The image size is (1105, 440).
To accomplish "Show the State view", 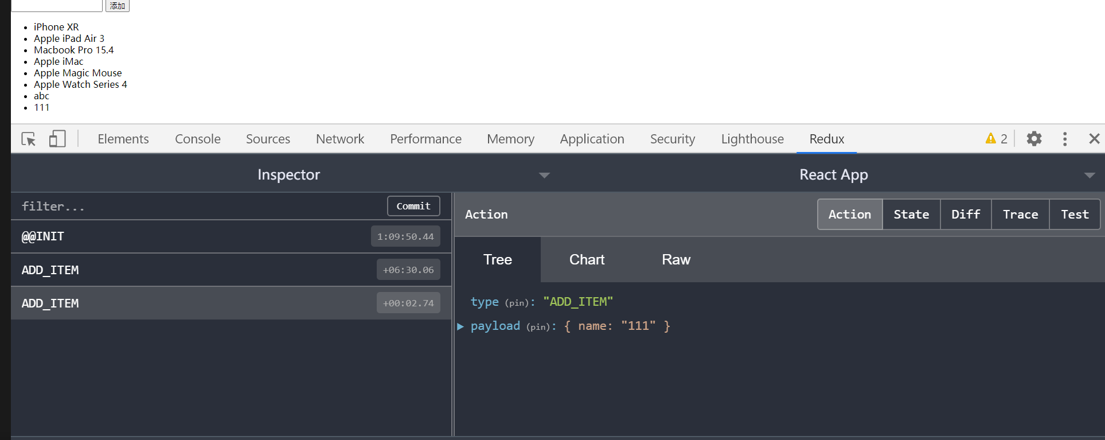I will pos(911,215).
